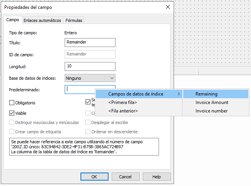Toggle Distinguir mayúsculas y minúsculas checkbox
The height and width of the screenshot is (186, 251).
(12, 122)
